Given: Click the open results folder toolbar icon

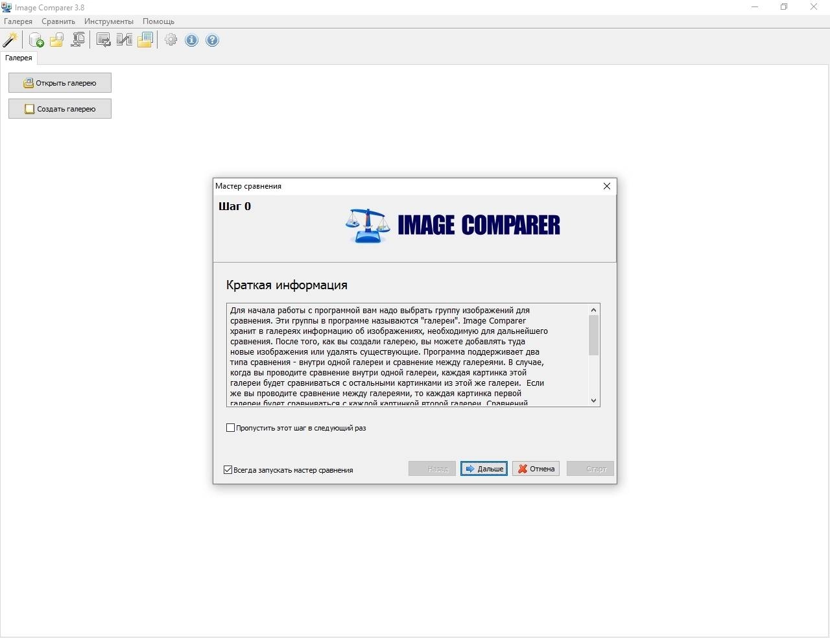Looking at the screenshot, I should [145, 40].
